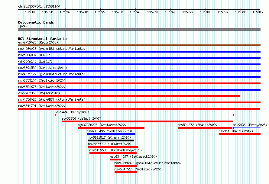Click the dgv3792n223 (Sedlazeck2020) red bar

(x=111, y=128)
